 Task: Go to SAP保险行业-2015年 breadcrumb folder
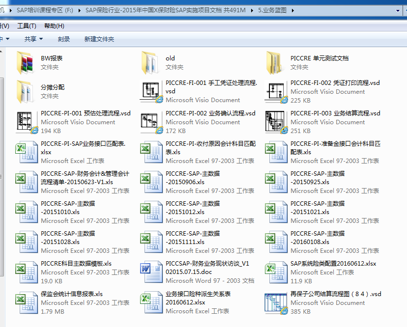[165, 10]
